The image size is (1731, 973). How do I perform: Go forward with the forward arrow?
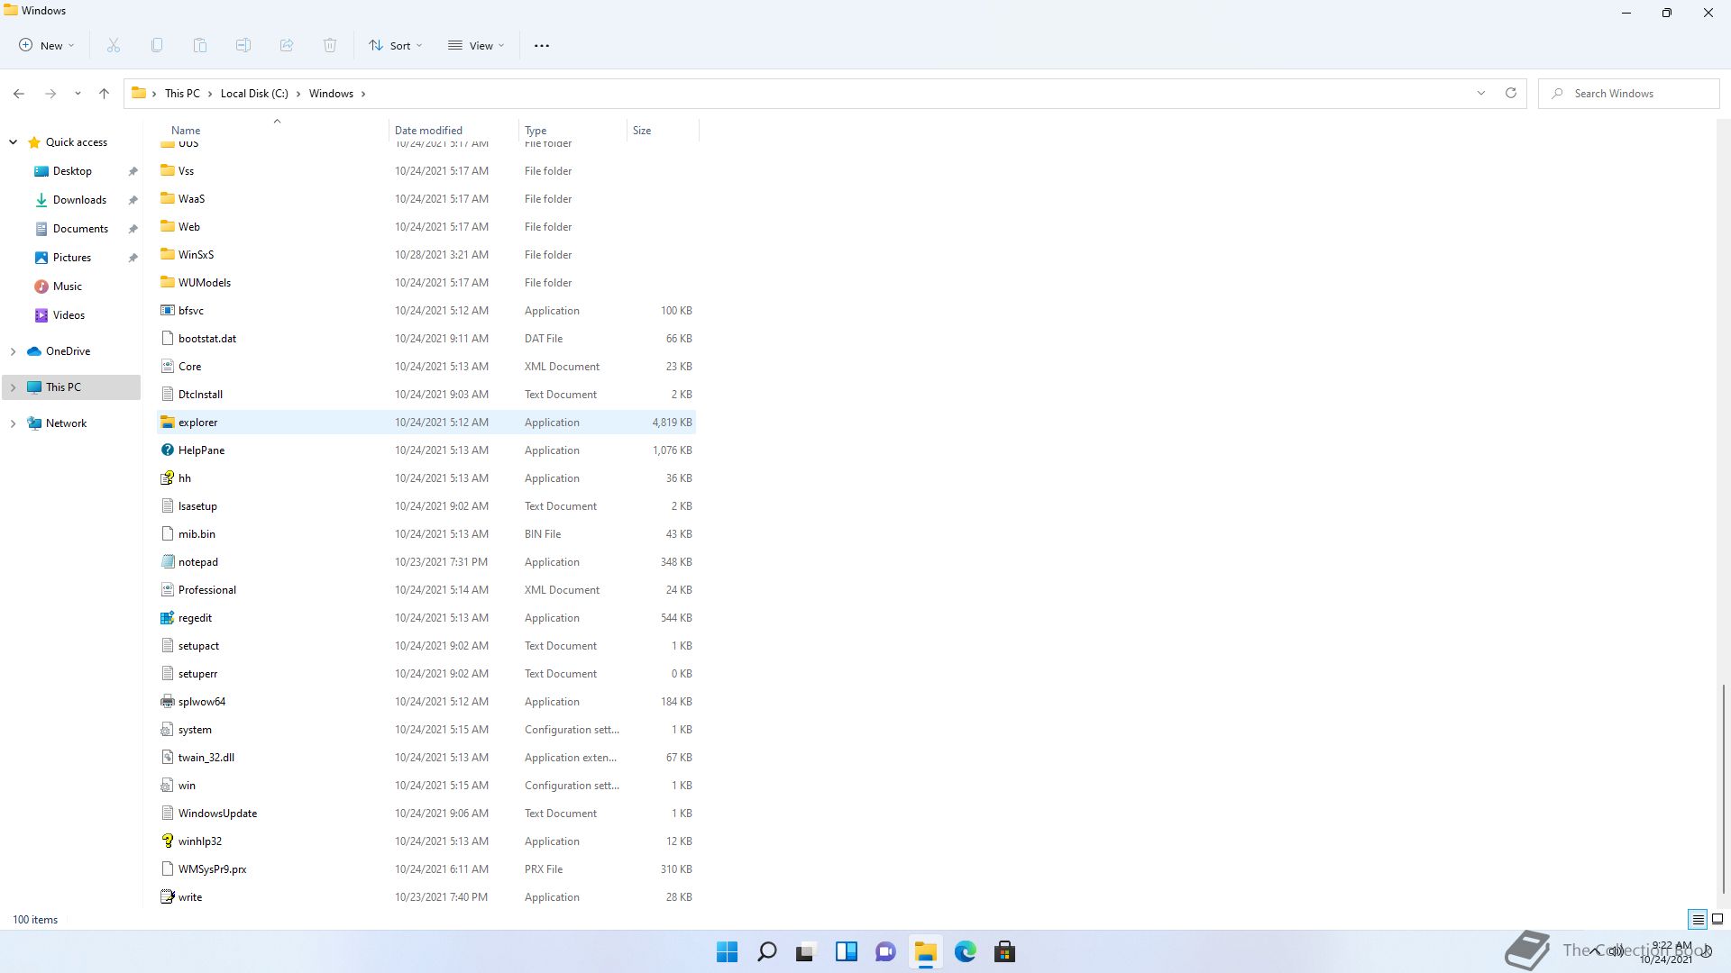click(x=50, y=94)
